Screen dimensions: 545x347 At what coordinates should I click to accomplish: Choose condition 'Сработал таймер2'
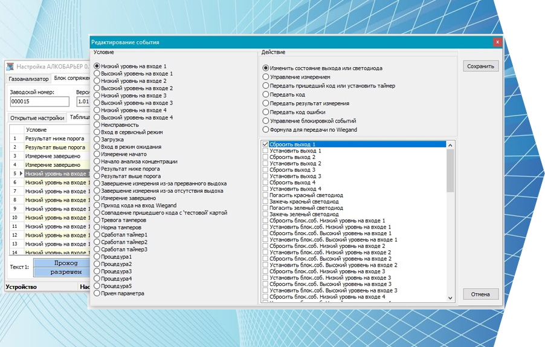[x=121, y=242]
